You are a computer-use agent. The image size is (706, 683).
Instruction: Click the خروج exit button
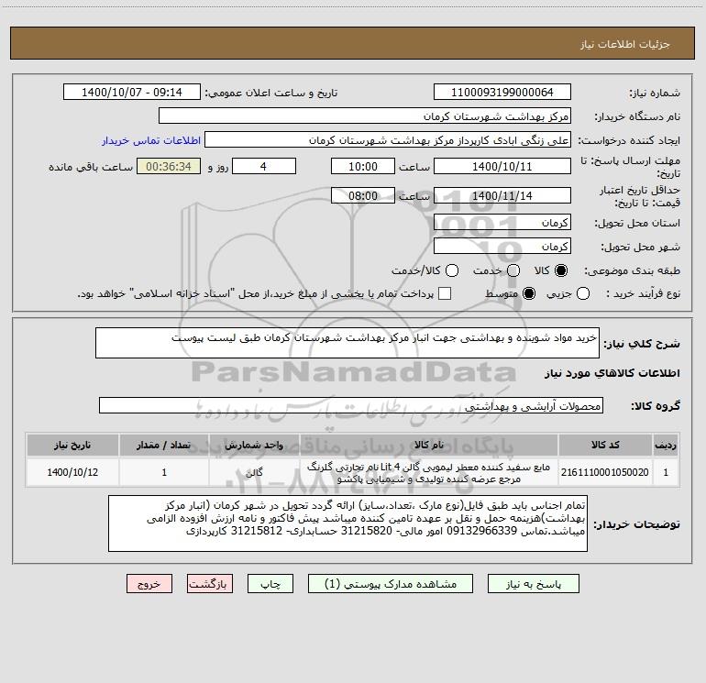(x=149, y=584)
